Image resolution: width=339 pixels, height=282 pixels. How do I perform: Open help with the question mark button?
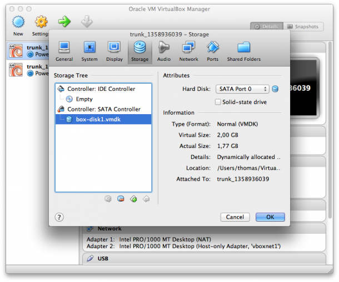tap(59, 217)
